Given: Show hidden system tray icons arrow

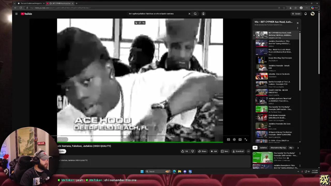Looking at the screenshot, I should (x=298, y=172).
